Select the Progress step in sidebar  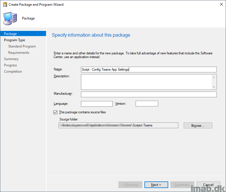pyautogui.click(x=10, y=65)
